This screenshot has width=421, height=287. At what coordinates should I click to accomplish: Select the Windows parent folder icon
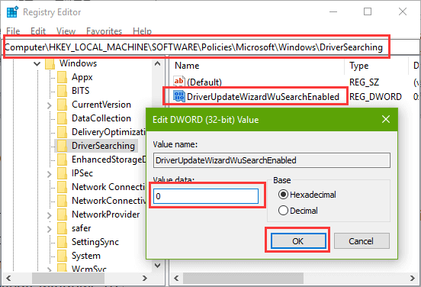click(x=50, y=63)
